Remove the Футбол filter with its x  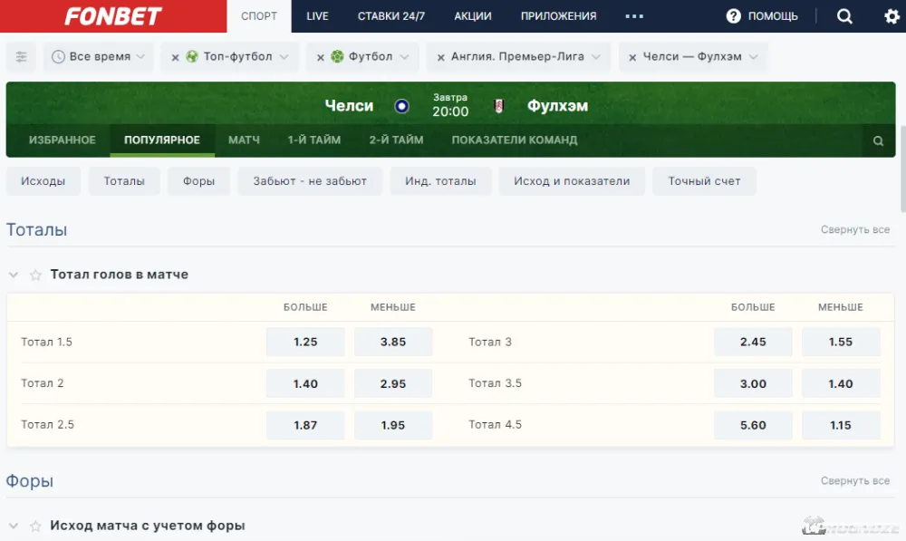click(x=320, y=57)
